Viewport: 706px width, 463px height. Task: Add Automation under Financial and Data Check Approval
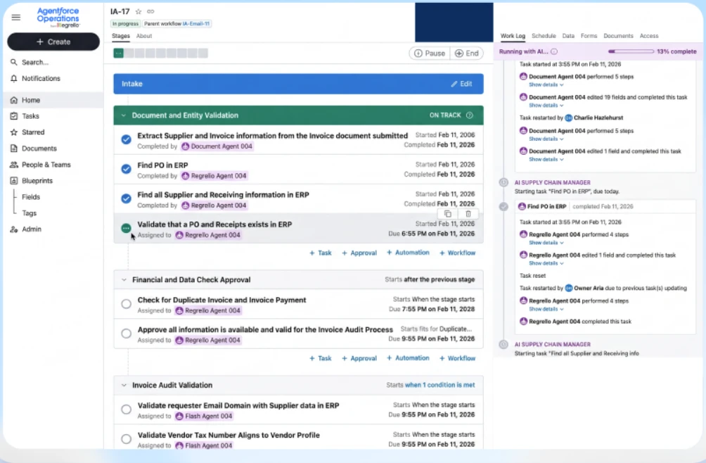tap(407, 358)
